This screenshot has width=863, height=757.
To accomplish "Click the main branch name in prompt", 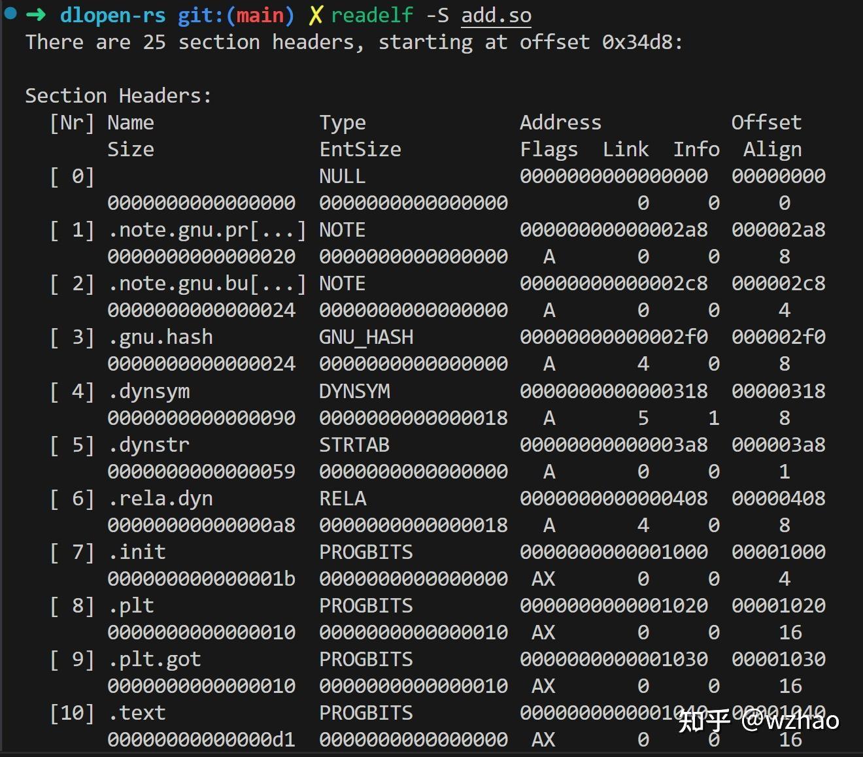I will pos(260,15).
